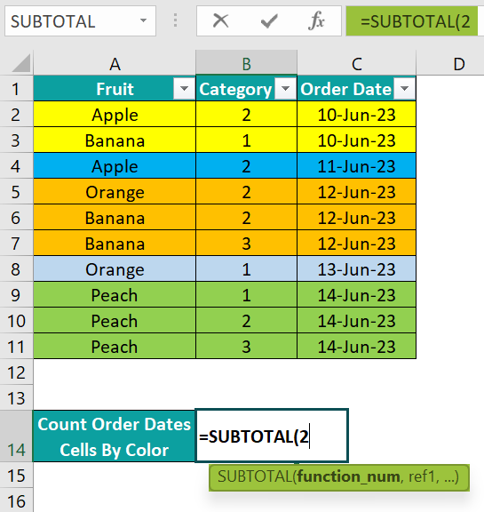The width and height of the screenshot is (484, 512).
Task: Expand the Name Box dropdown arrow
Action: pos(143,20)
